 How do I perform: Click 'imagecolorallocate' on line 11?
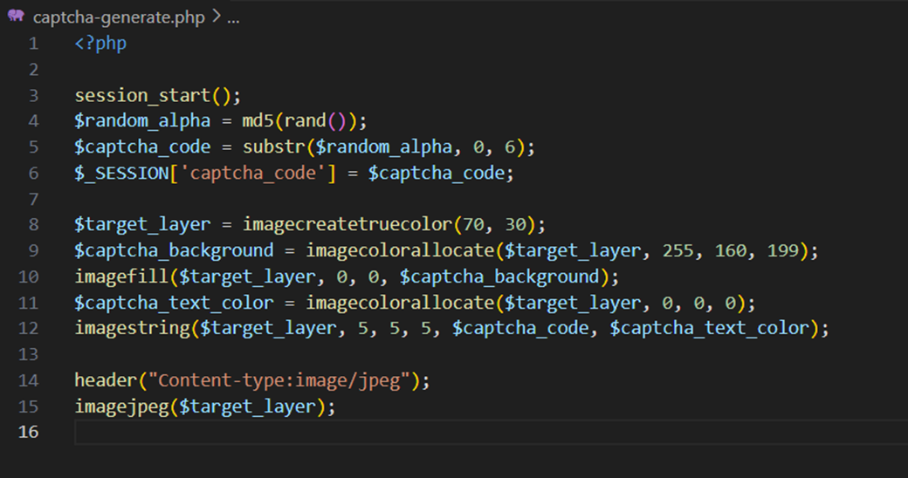click(400, 302)
